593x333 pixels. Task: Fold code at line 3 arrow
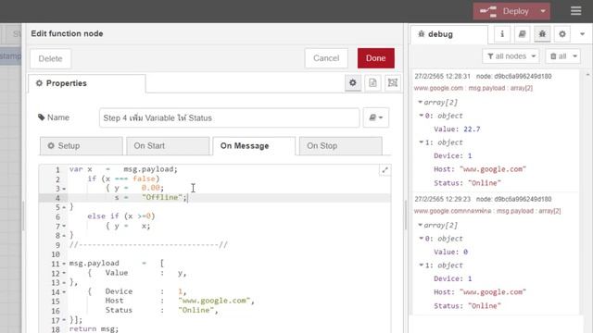point(64,189)
